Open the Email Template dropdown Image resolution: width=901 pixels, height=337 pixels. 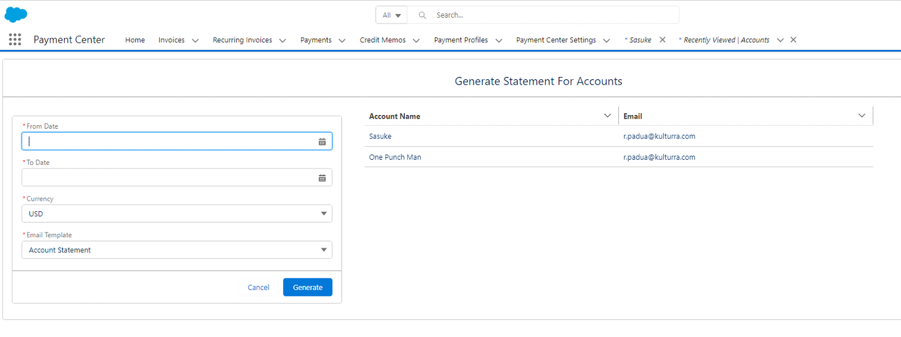(x=177, y=250)
